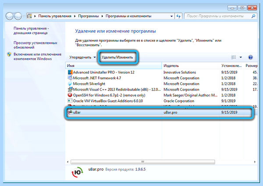Viewport: 263px width, 186px height.
Task: Select 'Программы и компоненты' breadcrumb
Action: point(128,16)
